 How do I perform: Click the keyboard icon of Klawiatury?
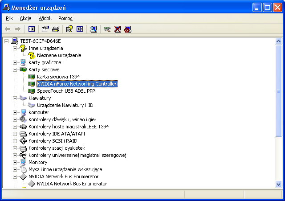[23, 98]
